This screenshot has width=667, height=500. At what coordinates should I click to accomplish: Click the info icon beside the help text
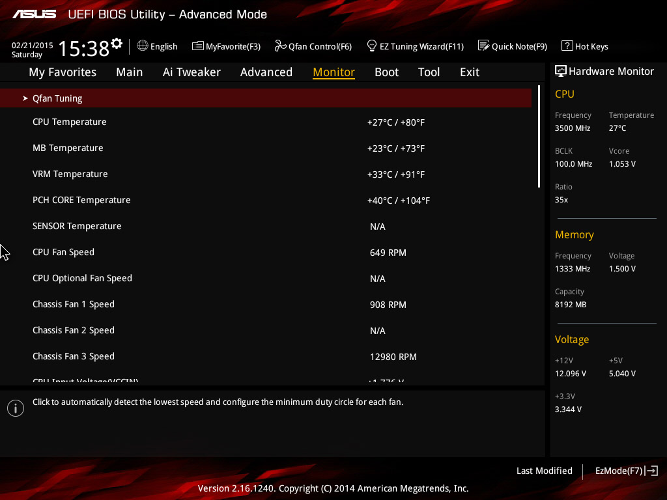[x=16, y=408]
